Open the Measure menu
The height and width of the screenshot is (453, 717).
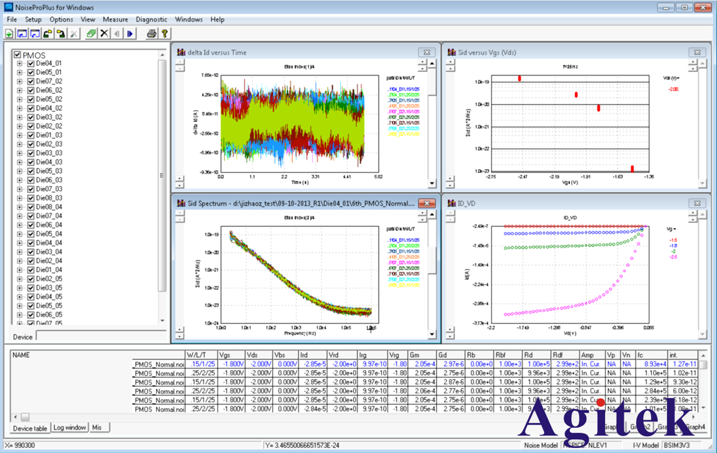pos(115,19)
